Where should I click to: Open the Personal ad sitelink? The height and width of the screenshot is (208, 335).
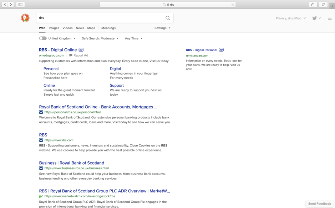tap(51, 69)
